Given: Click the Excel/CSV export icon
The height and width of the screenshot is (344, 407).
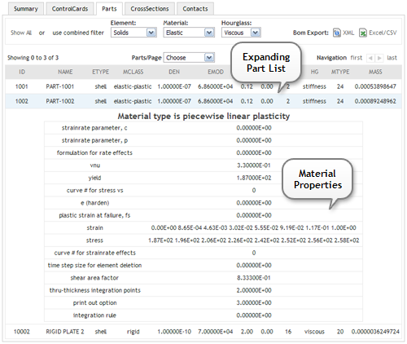Looking at the screenshot, I should [363, 33].
